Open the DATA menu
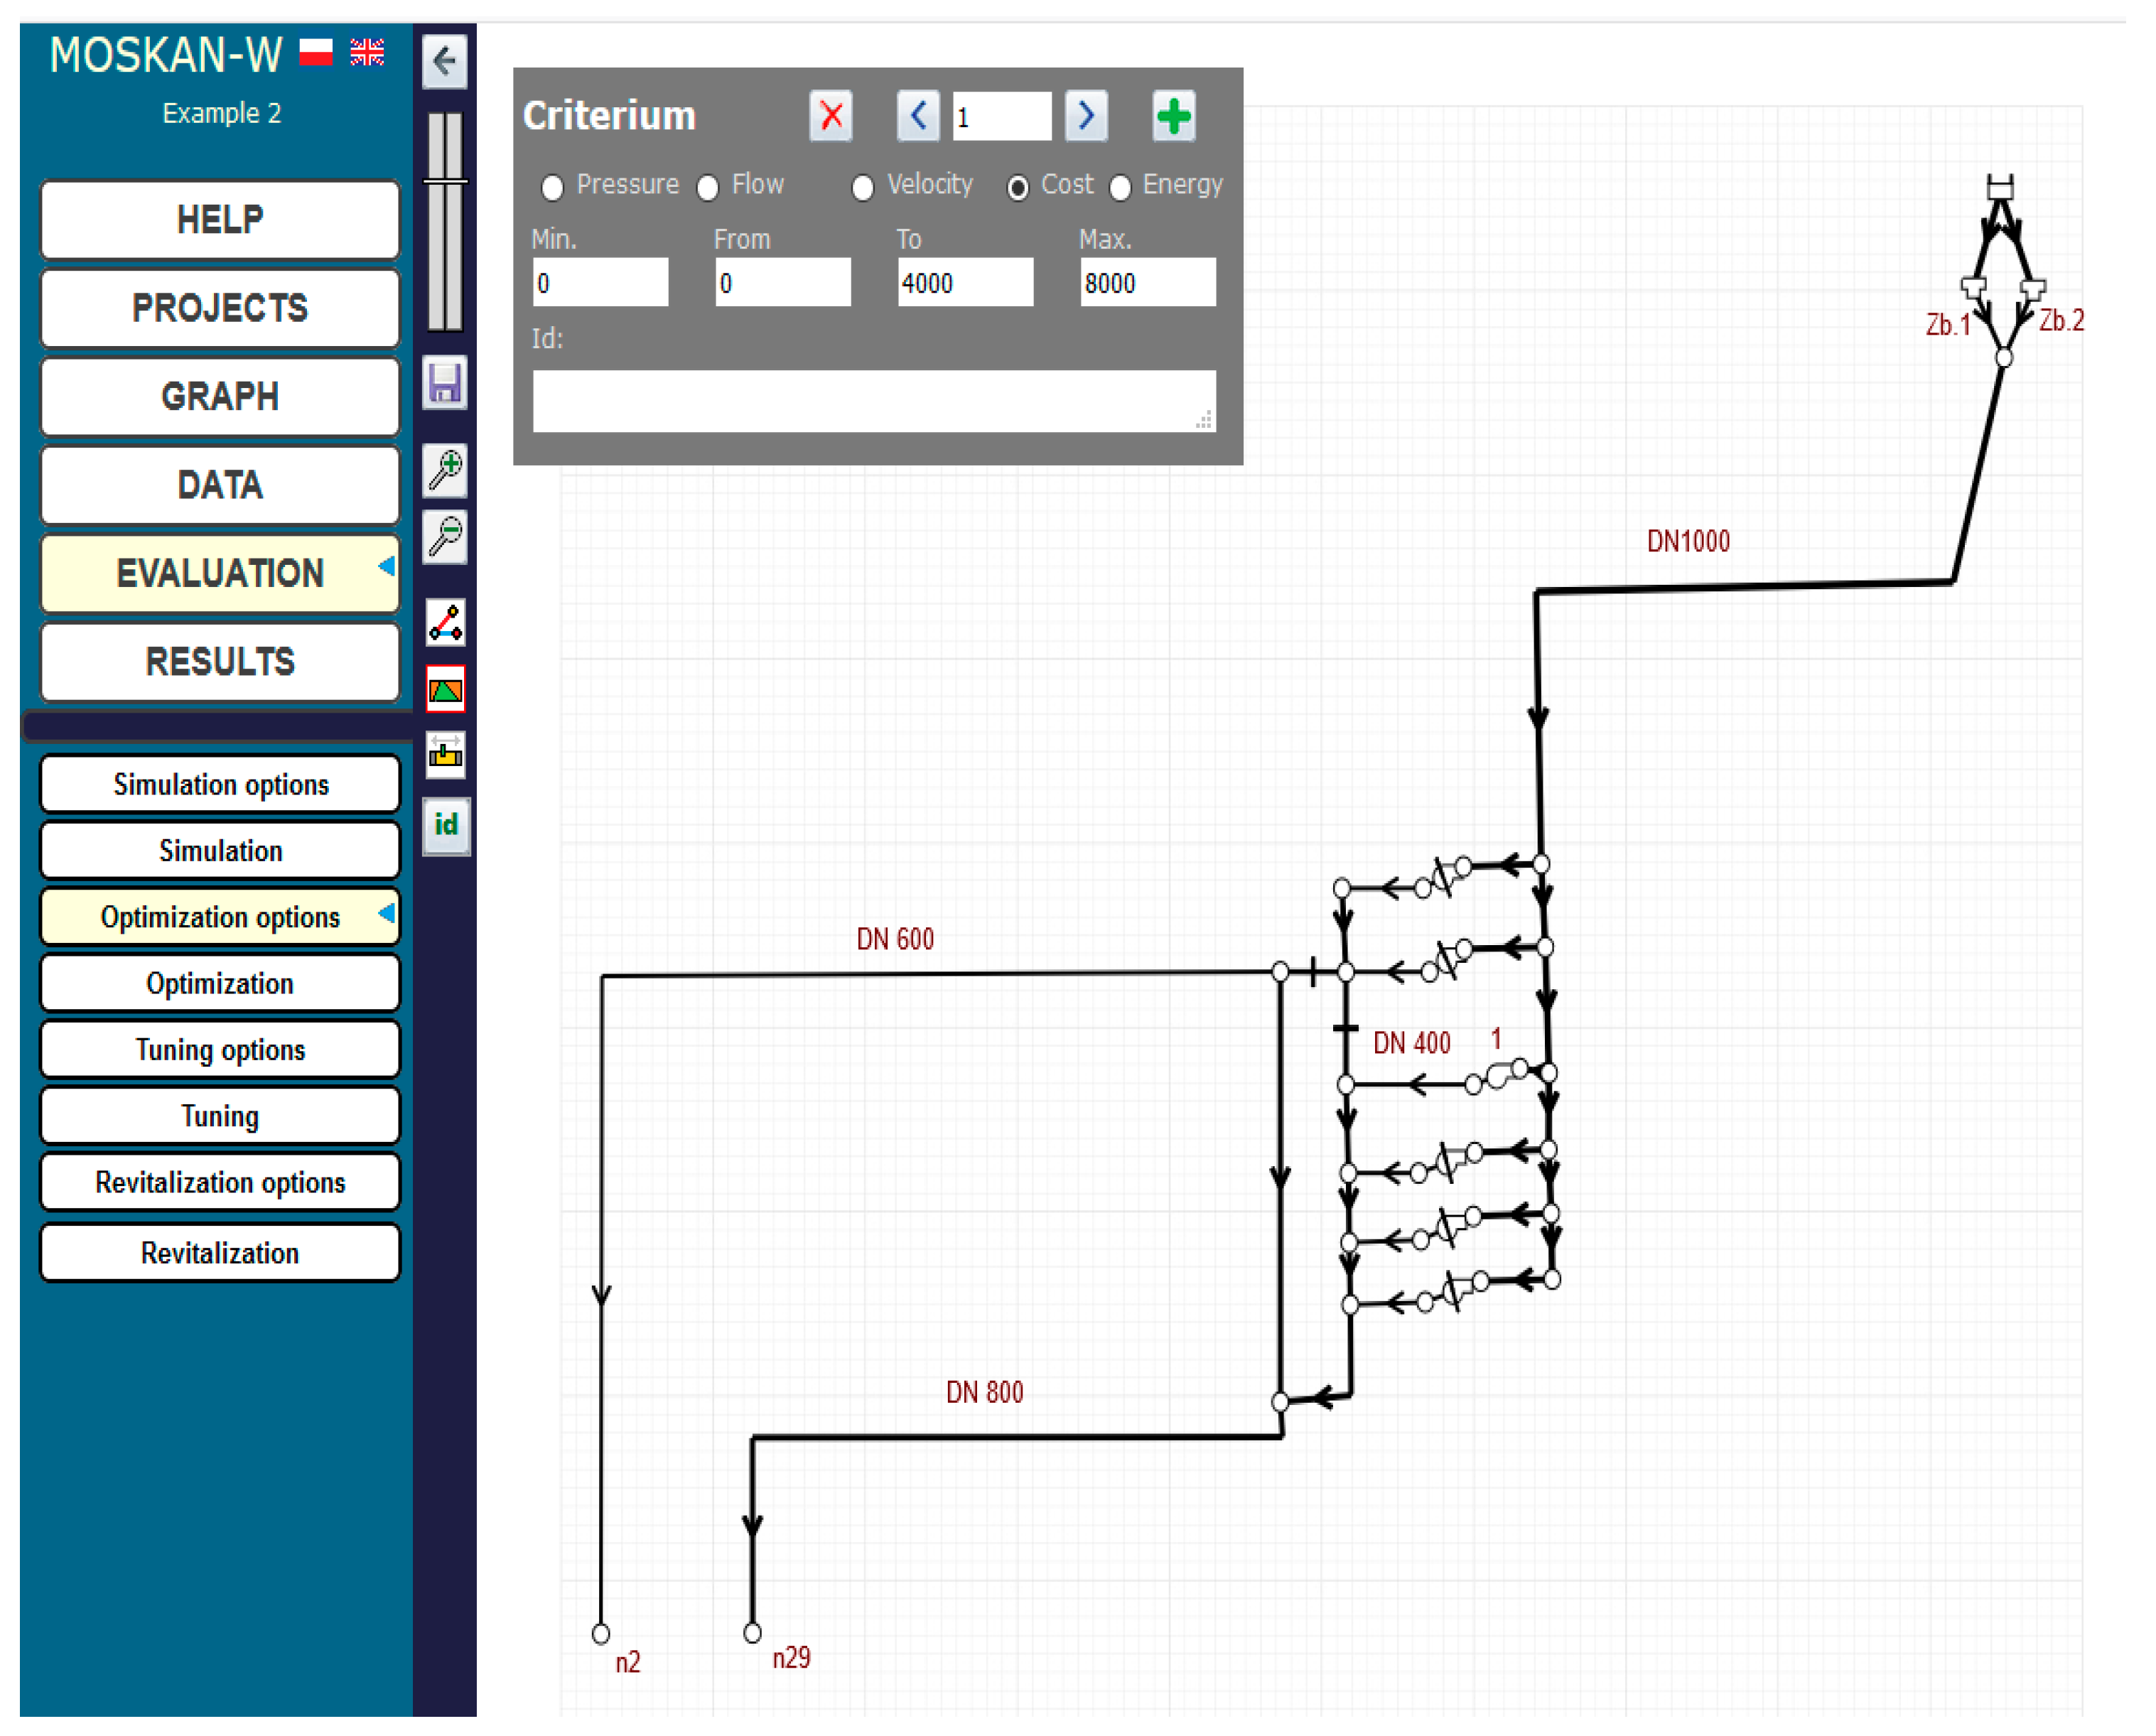This screenshot has height=1736, width=2156. tap(220, 485)
